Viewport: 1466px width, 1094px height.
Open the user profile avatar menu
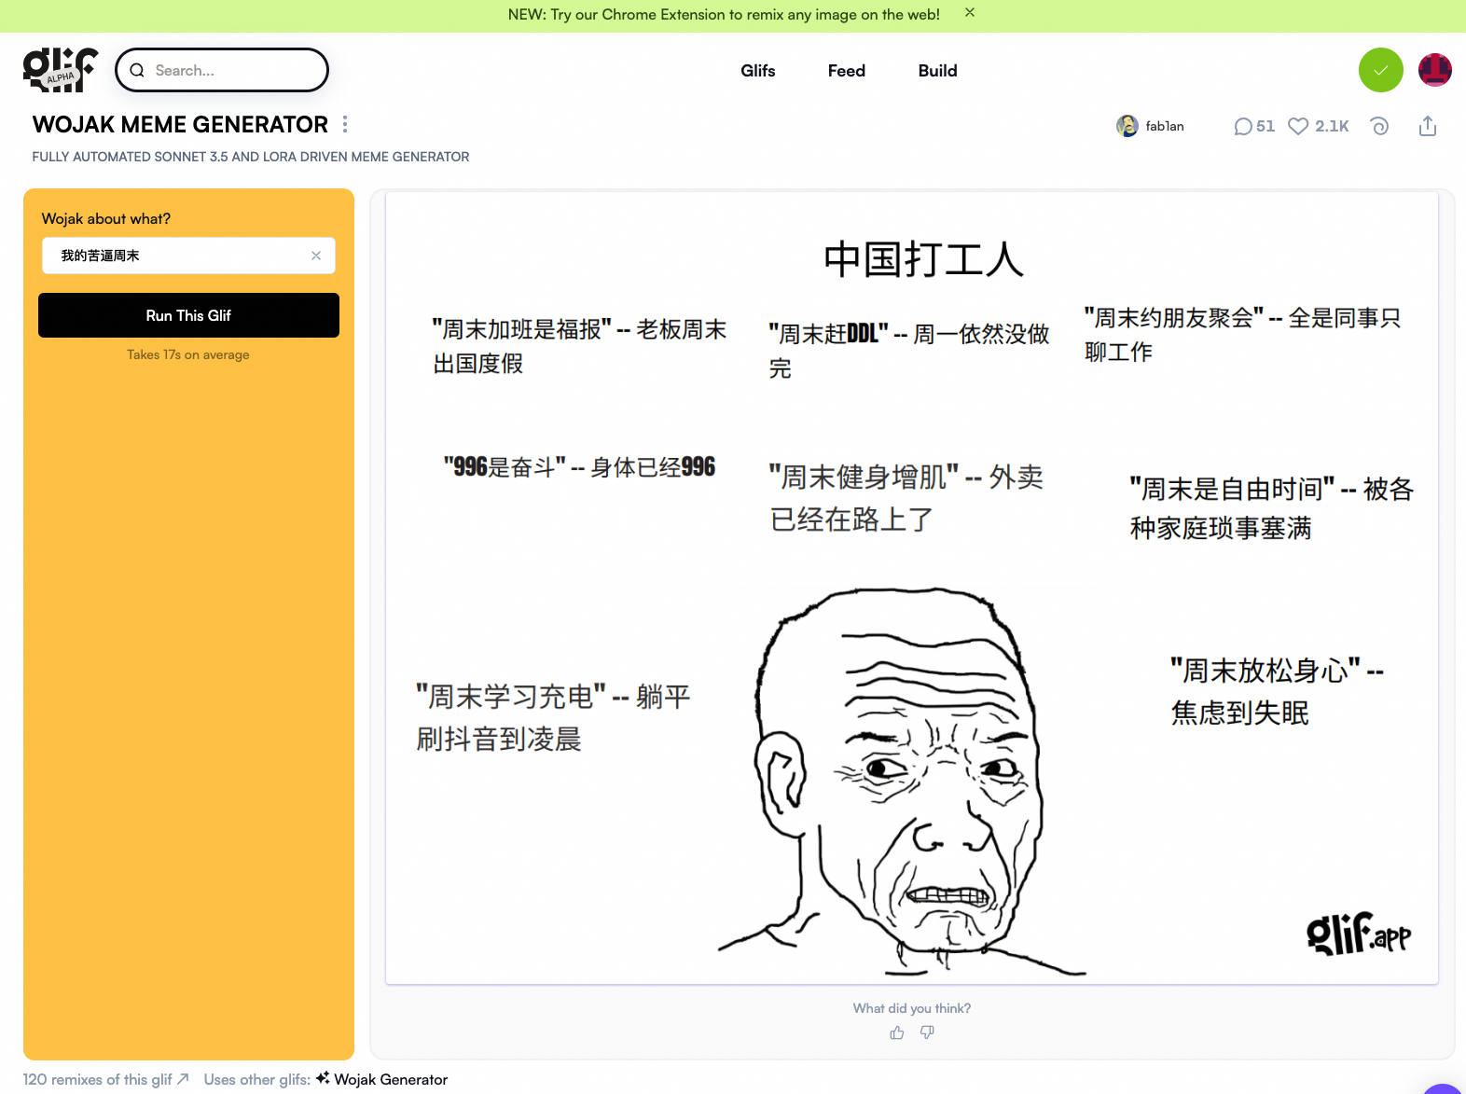point(1435,70)
